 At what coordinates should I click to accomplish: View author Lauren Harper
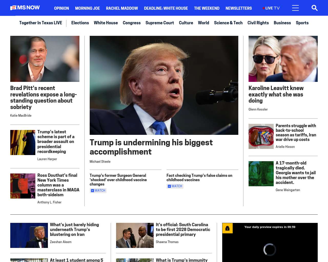coord(47,159)
